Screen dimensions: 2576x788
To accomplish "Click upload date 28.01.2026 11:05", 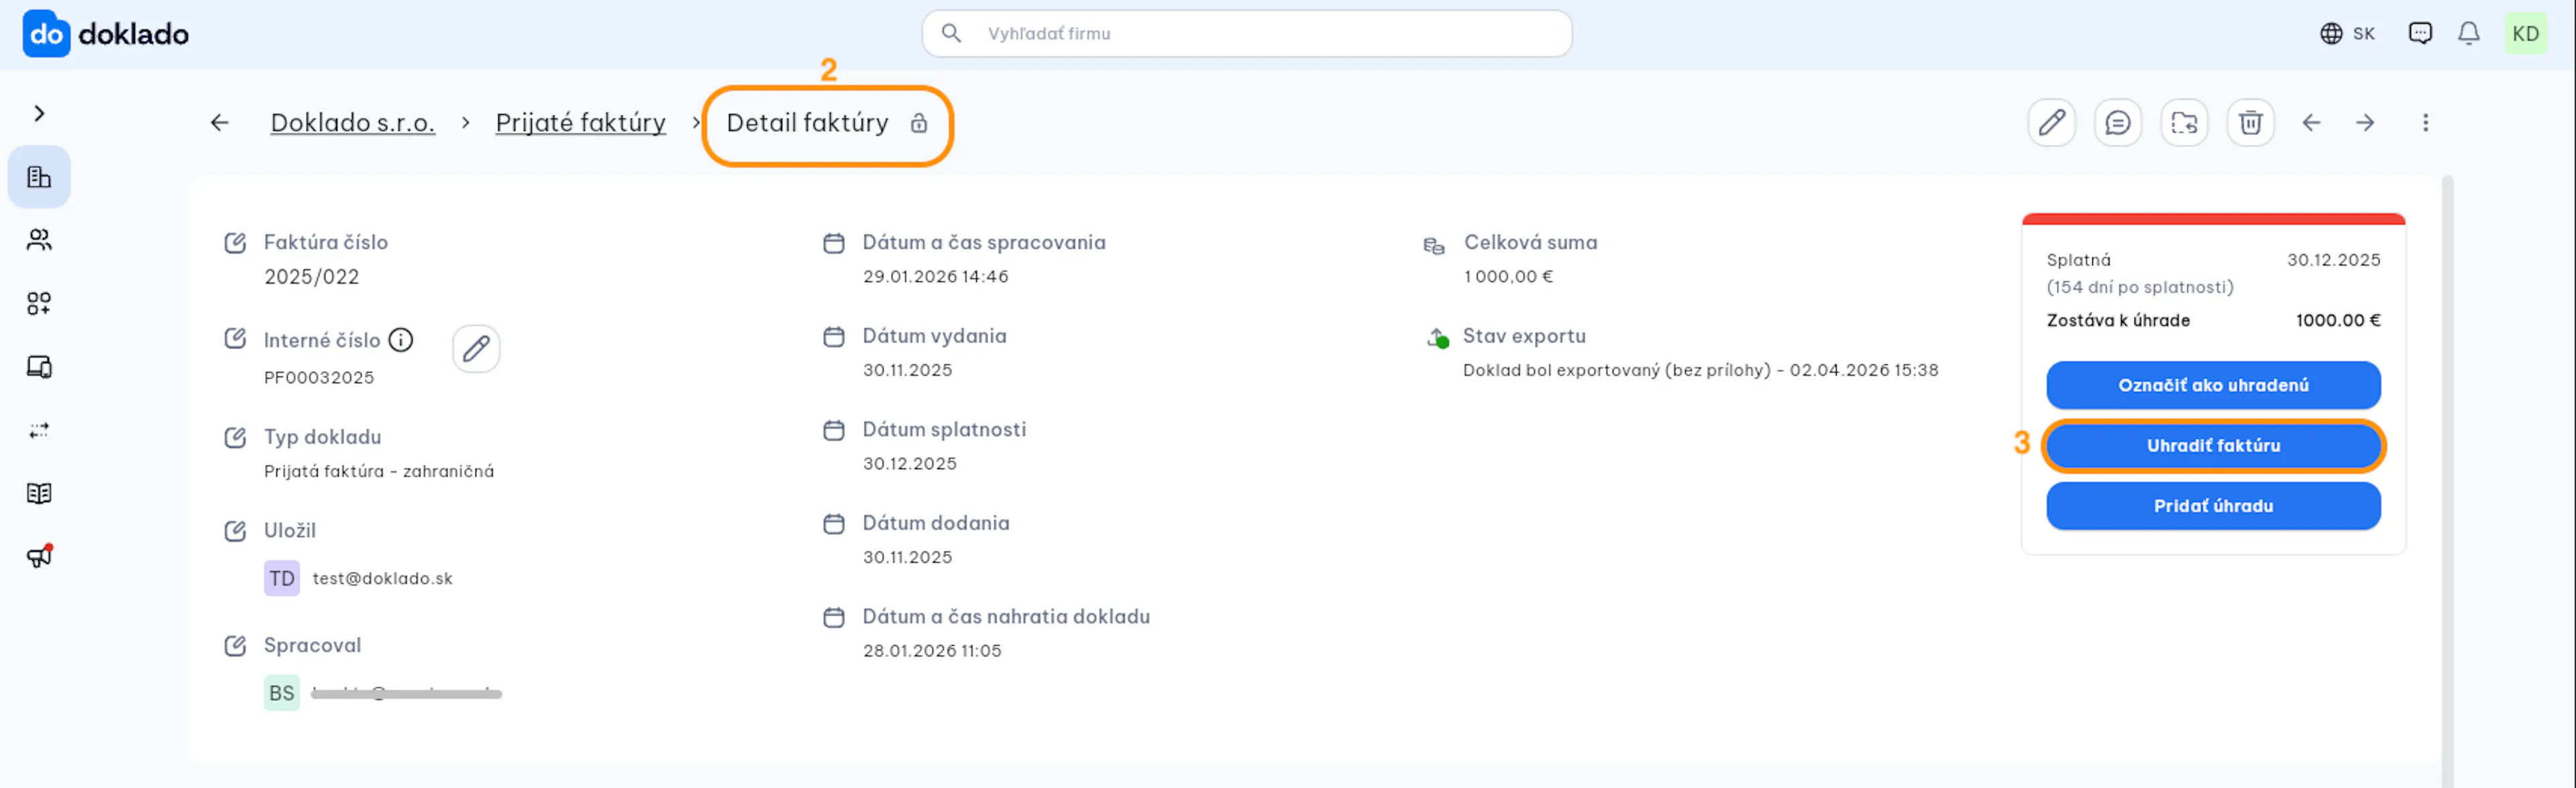I will 931,651.
